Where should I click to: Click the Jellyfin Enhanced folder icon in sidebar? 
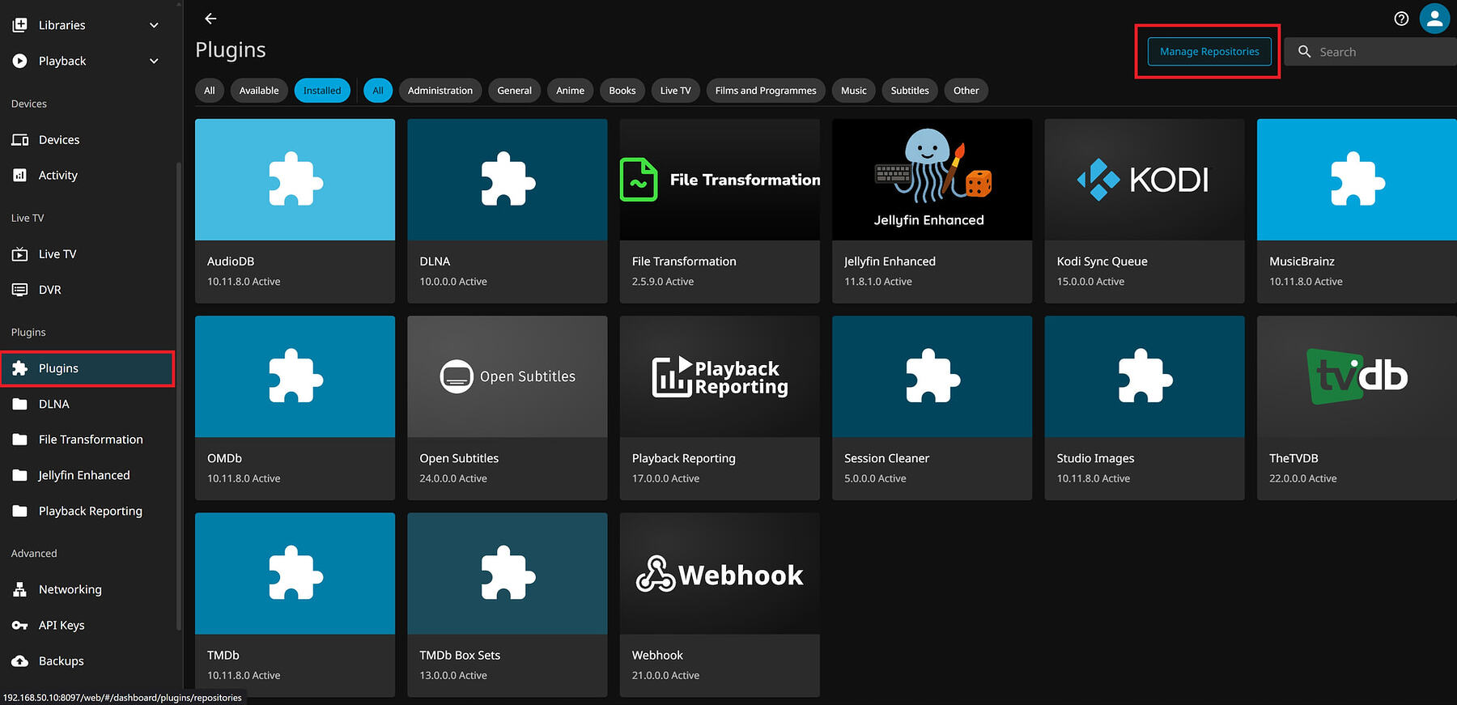tap(20, 475)
